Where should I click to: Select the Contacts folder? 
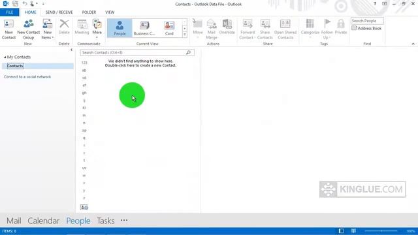38,66
